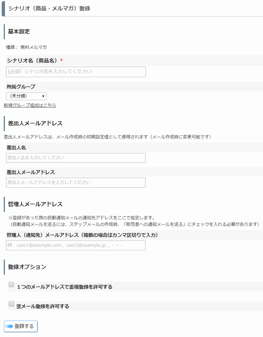Select the 差出人メールアドレス input box
Screen dimensions: 263x337
[76, 182]
